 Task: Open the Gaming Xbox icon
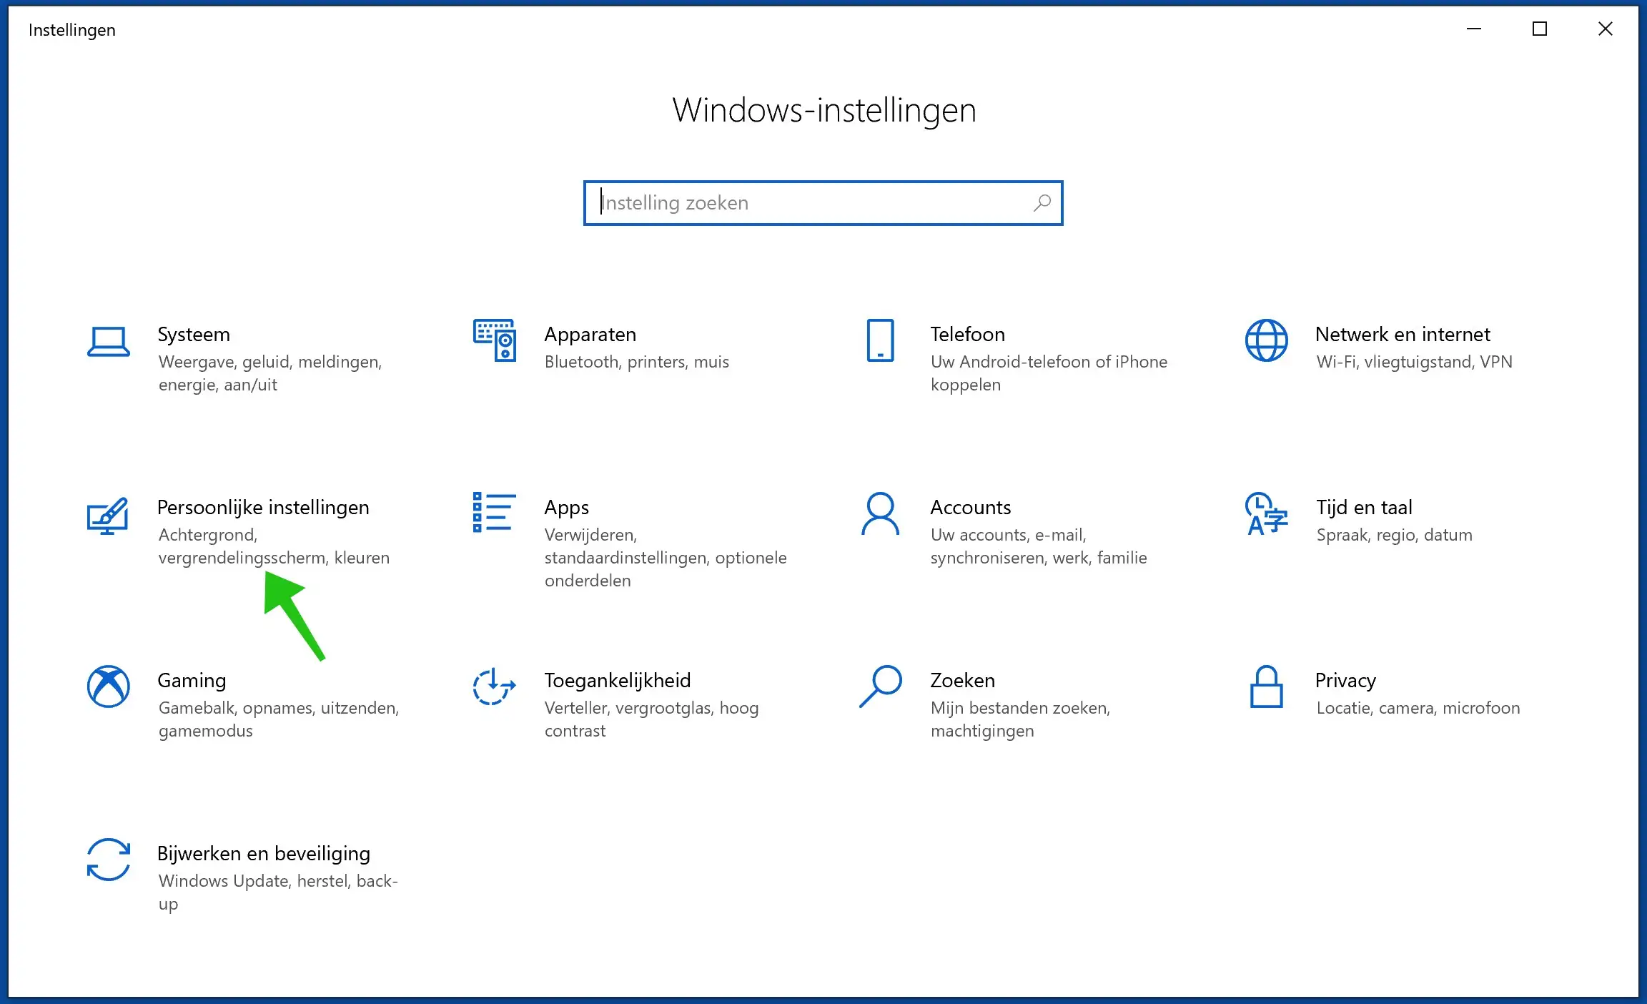(109, 686)
